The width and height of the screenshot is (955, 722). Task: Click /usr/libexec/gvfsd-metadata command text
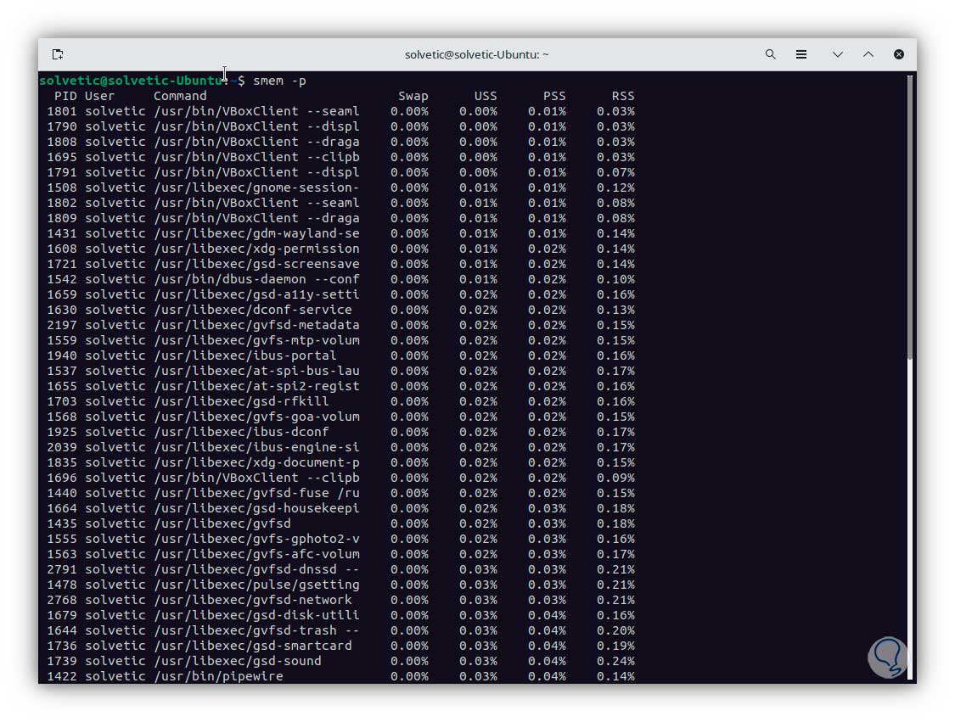pyautogui.click(x=256, y=325)
